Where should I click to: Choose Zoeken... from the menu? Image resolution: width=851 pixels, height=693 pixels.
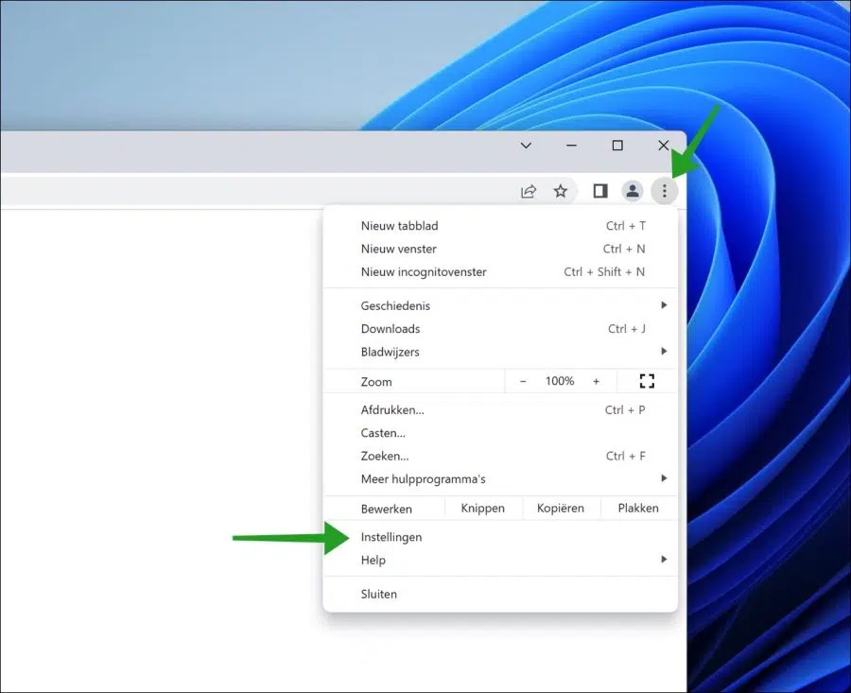click(x=500, y=457)
